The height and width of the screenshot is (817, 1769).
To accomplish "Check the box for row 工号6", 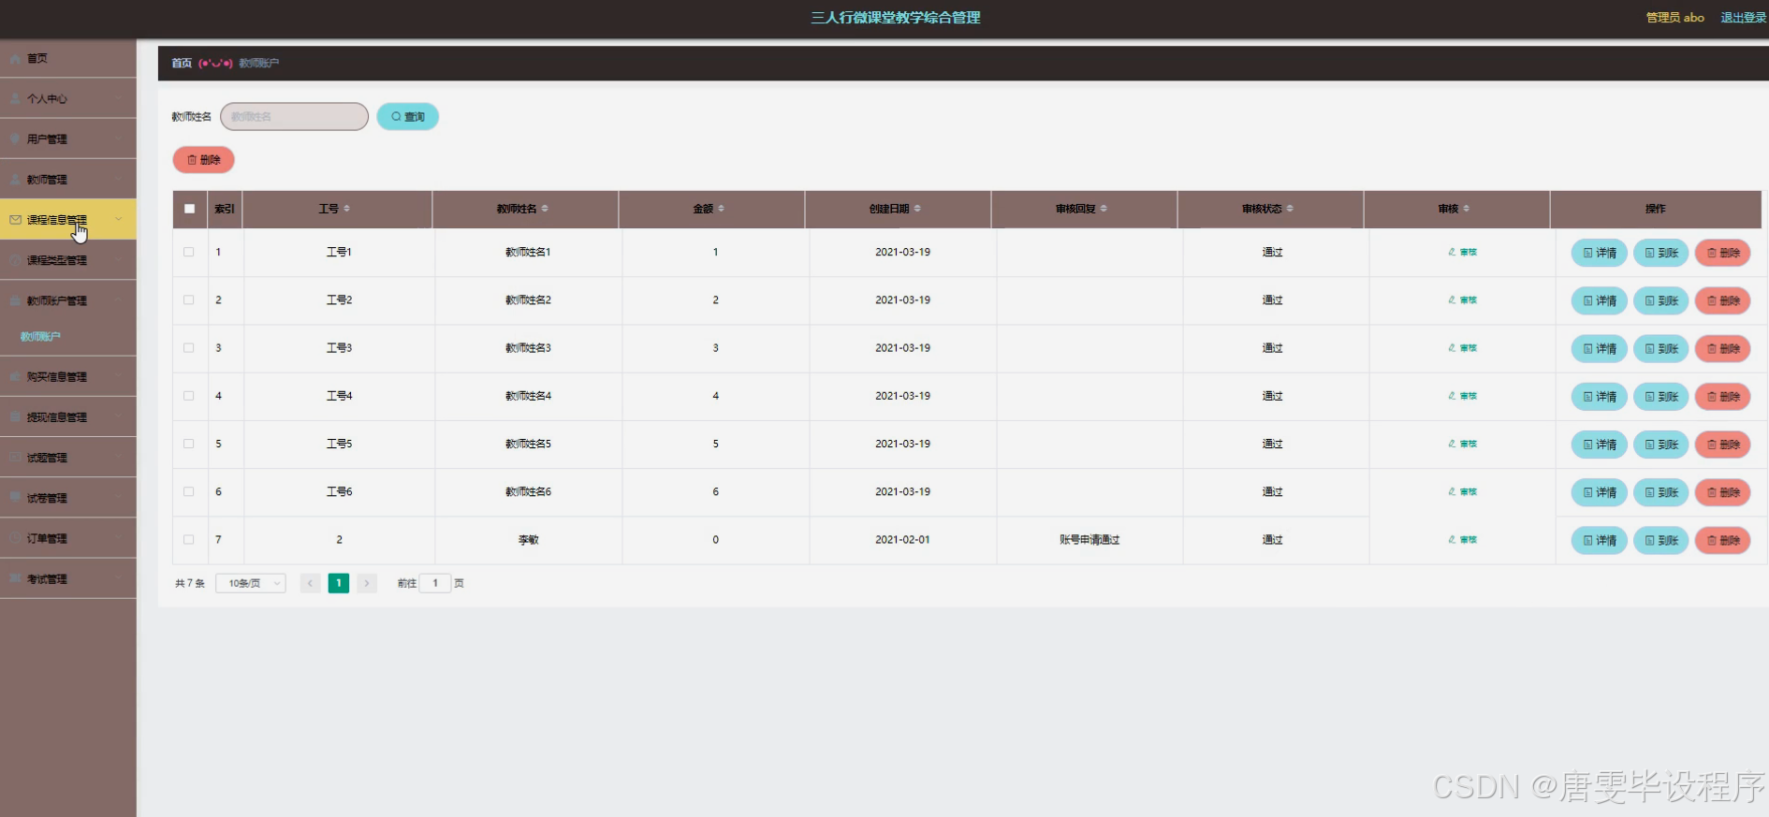I will [x=189, y=491].
